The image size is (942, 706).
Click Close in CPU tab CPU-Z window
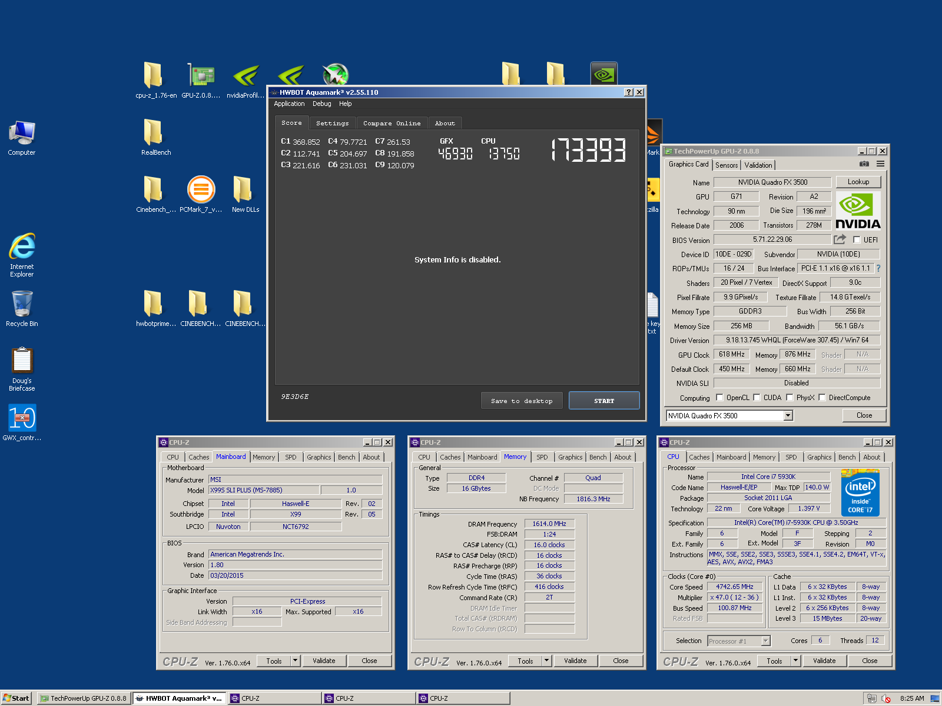point(870,661)
